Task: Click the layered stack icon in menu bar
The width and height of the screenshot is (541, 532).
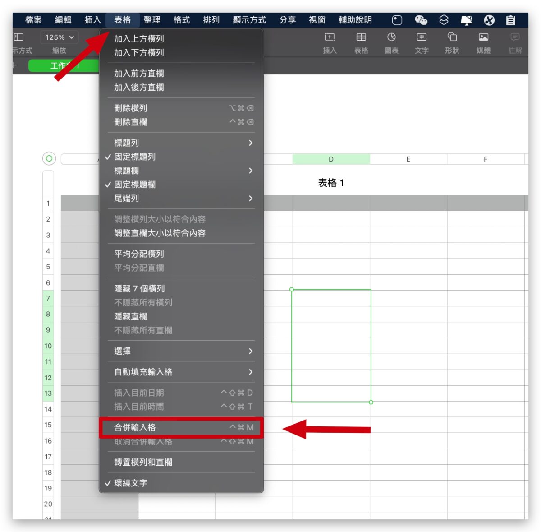Action: pyautogui.click(x=444, y=20)
